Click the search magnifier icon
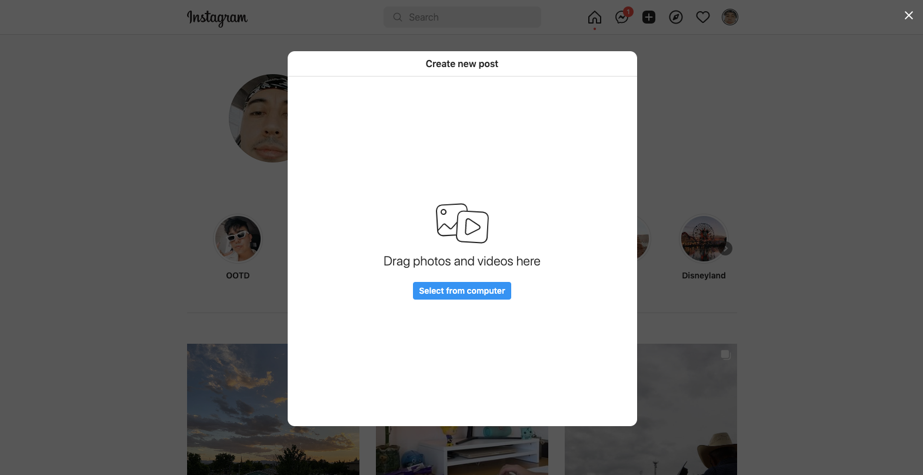 click(x=398, y=17)
